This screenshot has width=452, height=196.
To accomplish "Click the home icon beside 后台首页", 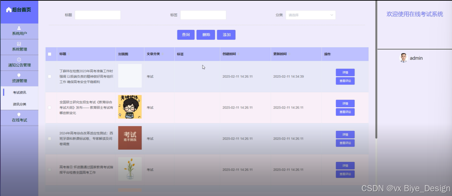I will (9, 10).
